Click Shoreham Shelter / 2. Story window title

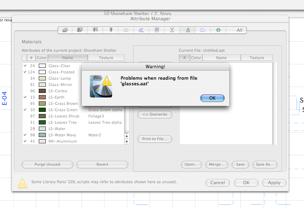tap(140, 13)
